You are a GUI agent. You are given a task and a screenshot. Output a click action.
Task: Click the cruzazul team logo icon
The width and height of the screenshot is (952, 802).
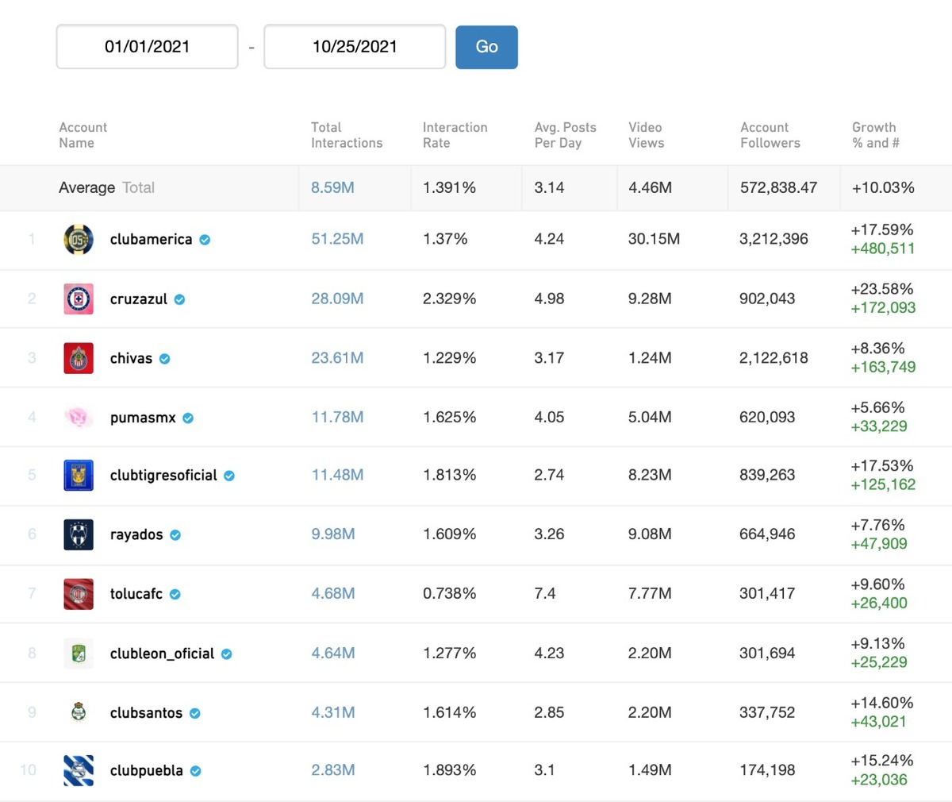[79, 299]
